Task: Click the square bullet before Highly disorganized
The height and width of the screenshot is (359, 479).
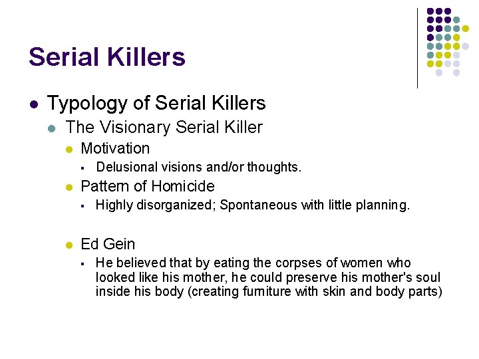Action: (x=82, y=206)
